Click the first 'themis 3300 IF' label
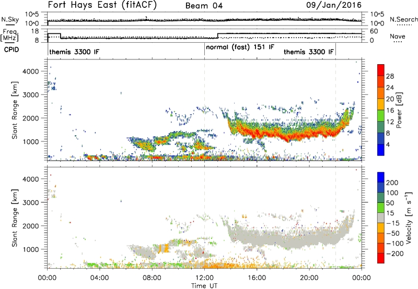 point(74,52)
